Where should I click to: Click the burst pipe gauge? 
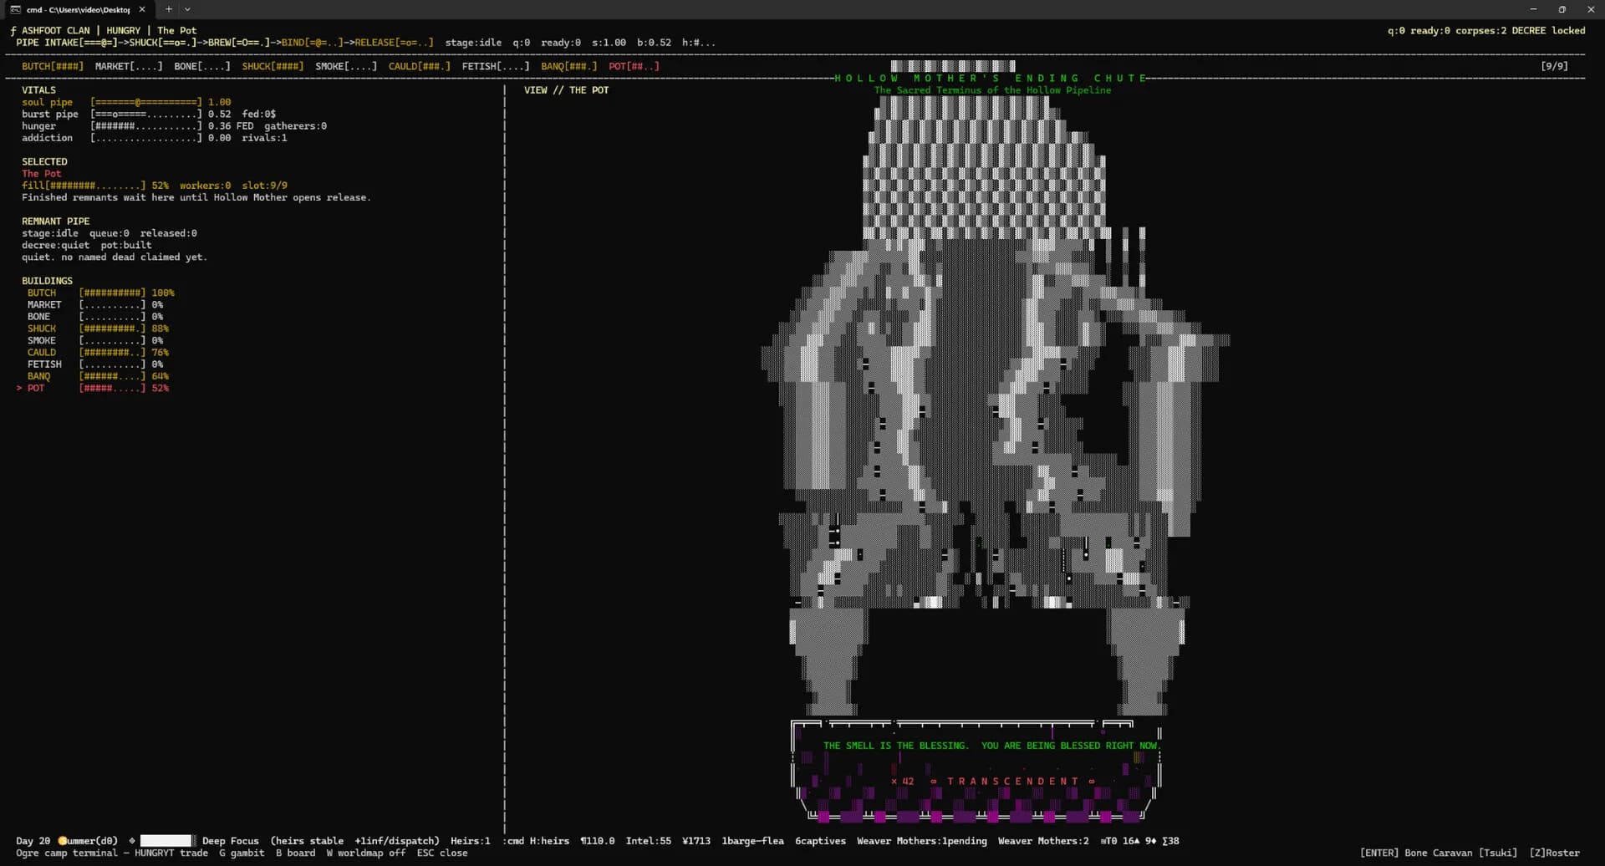tap(146, 115)
